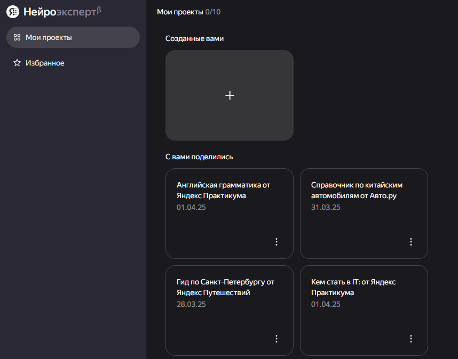The image size is (458, 359).
Task: Click the С вами поделились section heading
Action: [199, 157]
